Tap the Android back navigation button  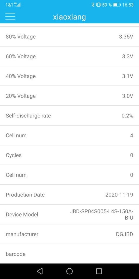tap(40, 271)
